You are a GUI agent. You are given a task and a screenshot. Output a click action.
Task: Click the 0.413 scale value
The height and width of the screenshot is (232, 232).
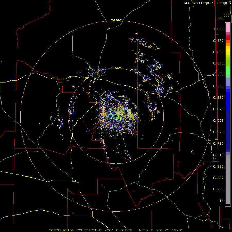(x=218, y=155)
